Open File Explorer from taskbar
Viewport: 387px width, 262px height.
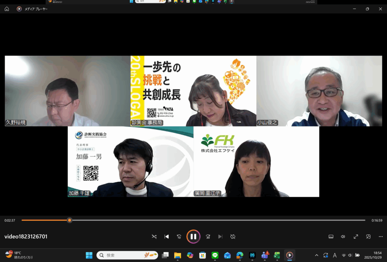[178, 256]
